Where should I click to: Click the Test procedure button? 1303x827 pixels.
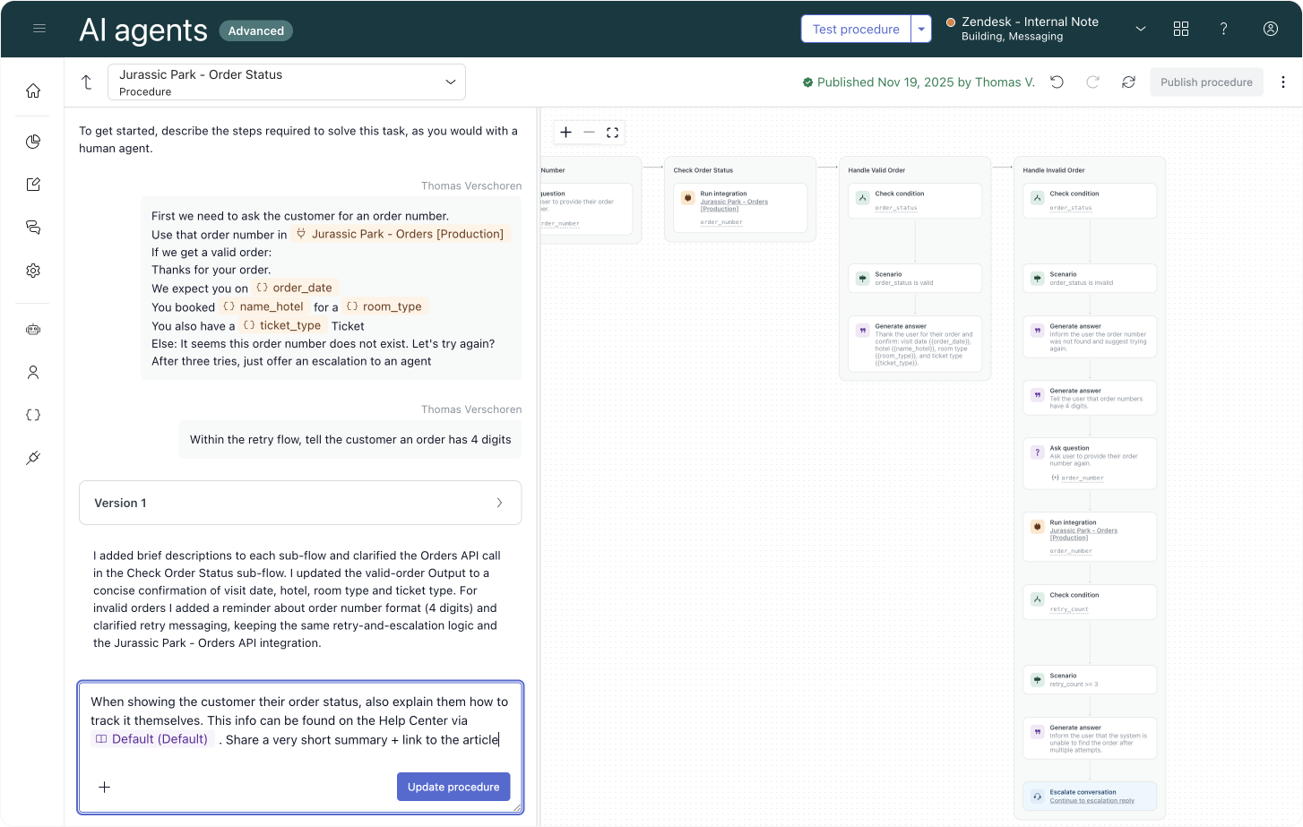pos(855,30)
